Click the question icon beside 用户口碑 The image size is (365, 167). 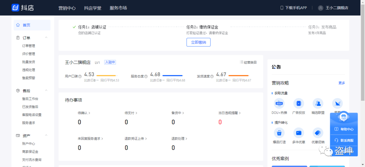(80, 76)
